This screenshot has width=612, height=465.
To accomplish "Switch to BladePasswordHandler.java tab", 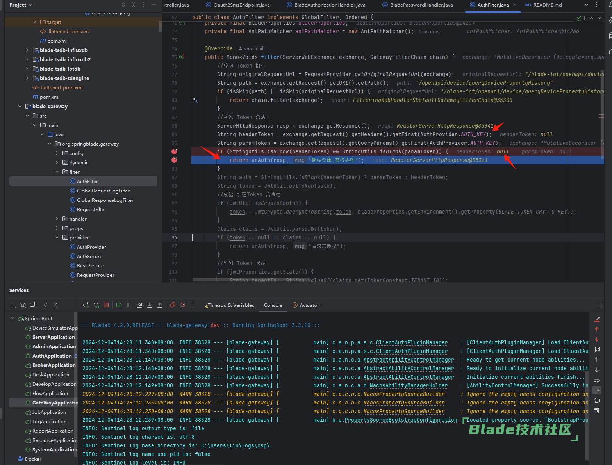I will (418, 5).
